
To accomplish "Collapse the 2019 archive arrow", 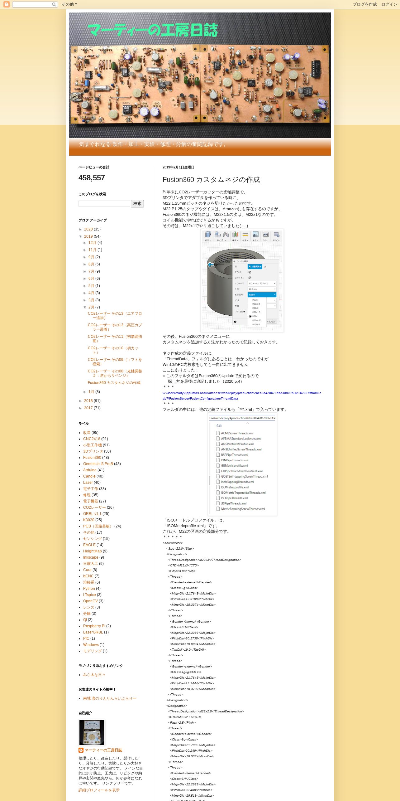I will pyautogui.click(x=81, y=236).
